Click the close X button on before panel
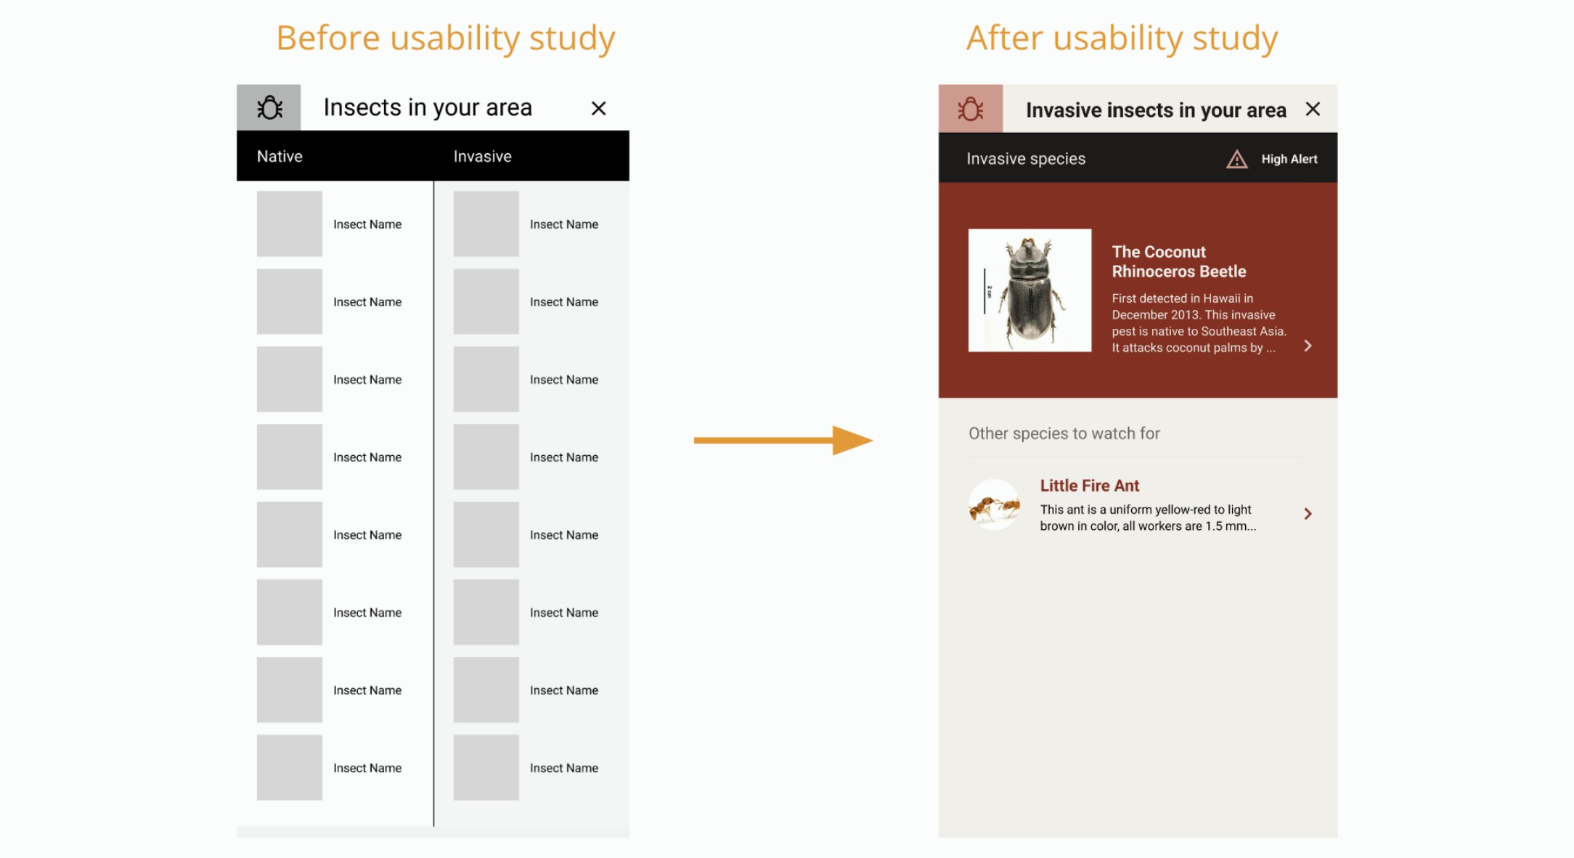This screenshot has width=1574, height=858. 598,107
